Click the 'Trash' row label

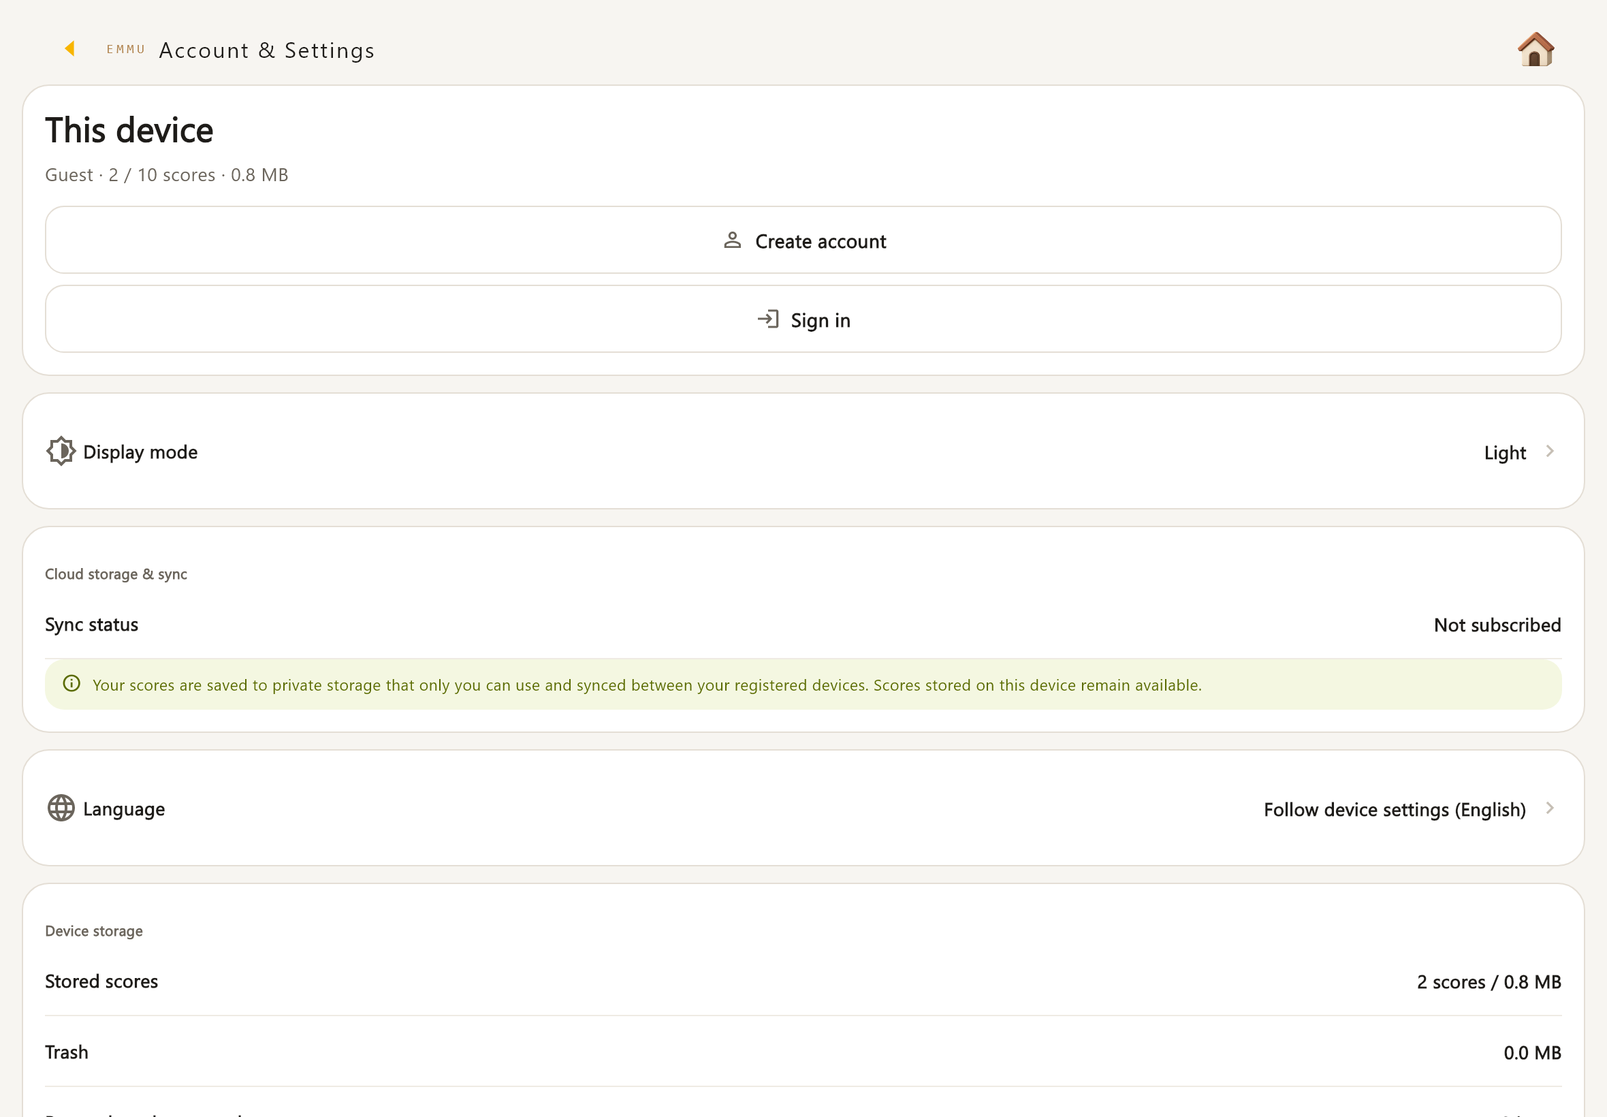(x=67, y=1052)
